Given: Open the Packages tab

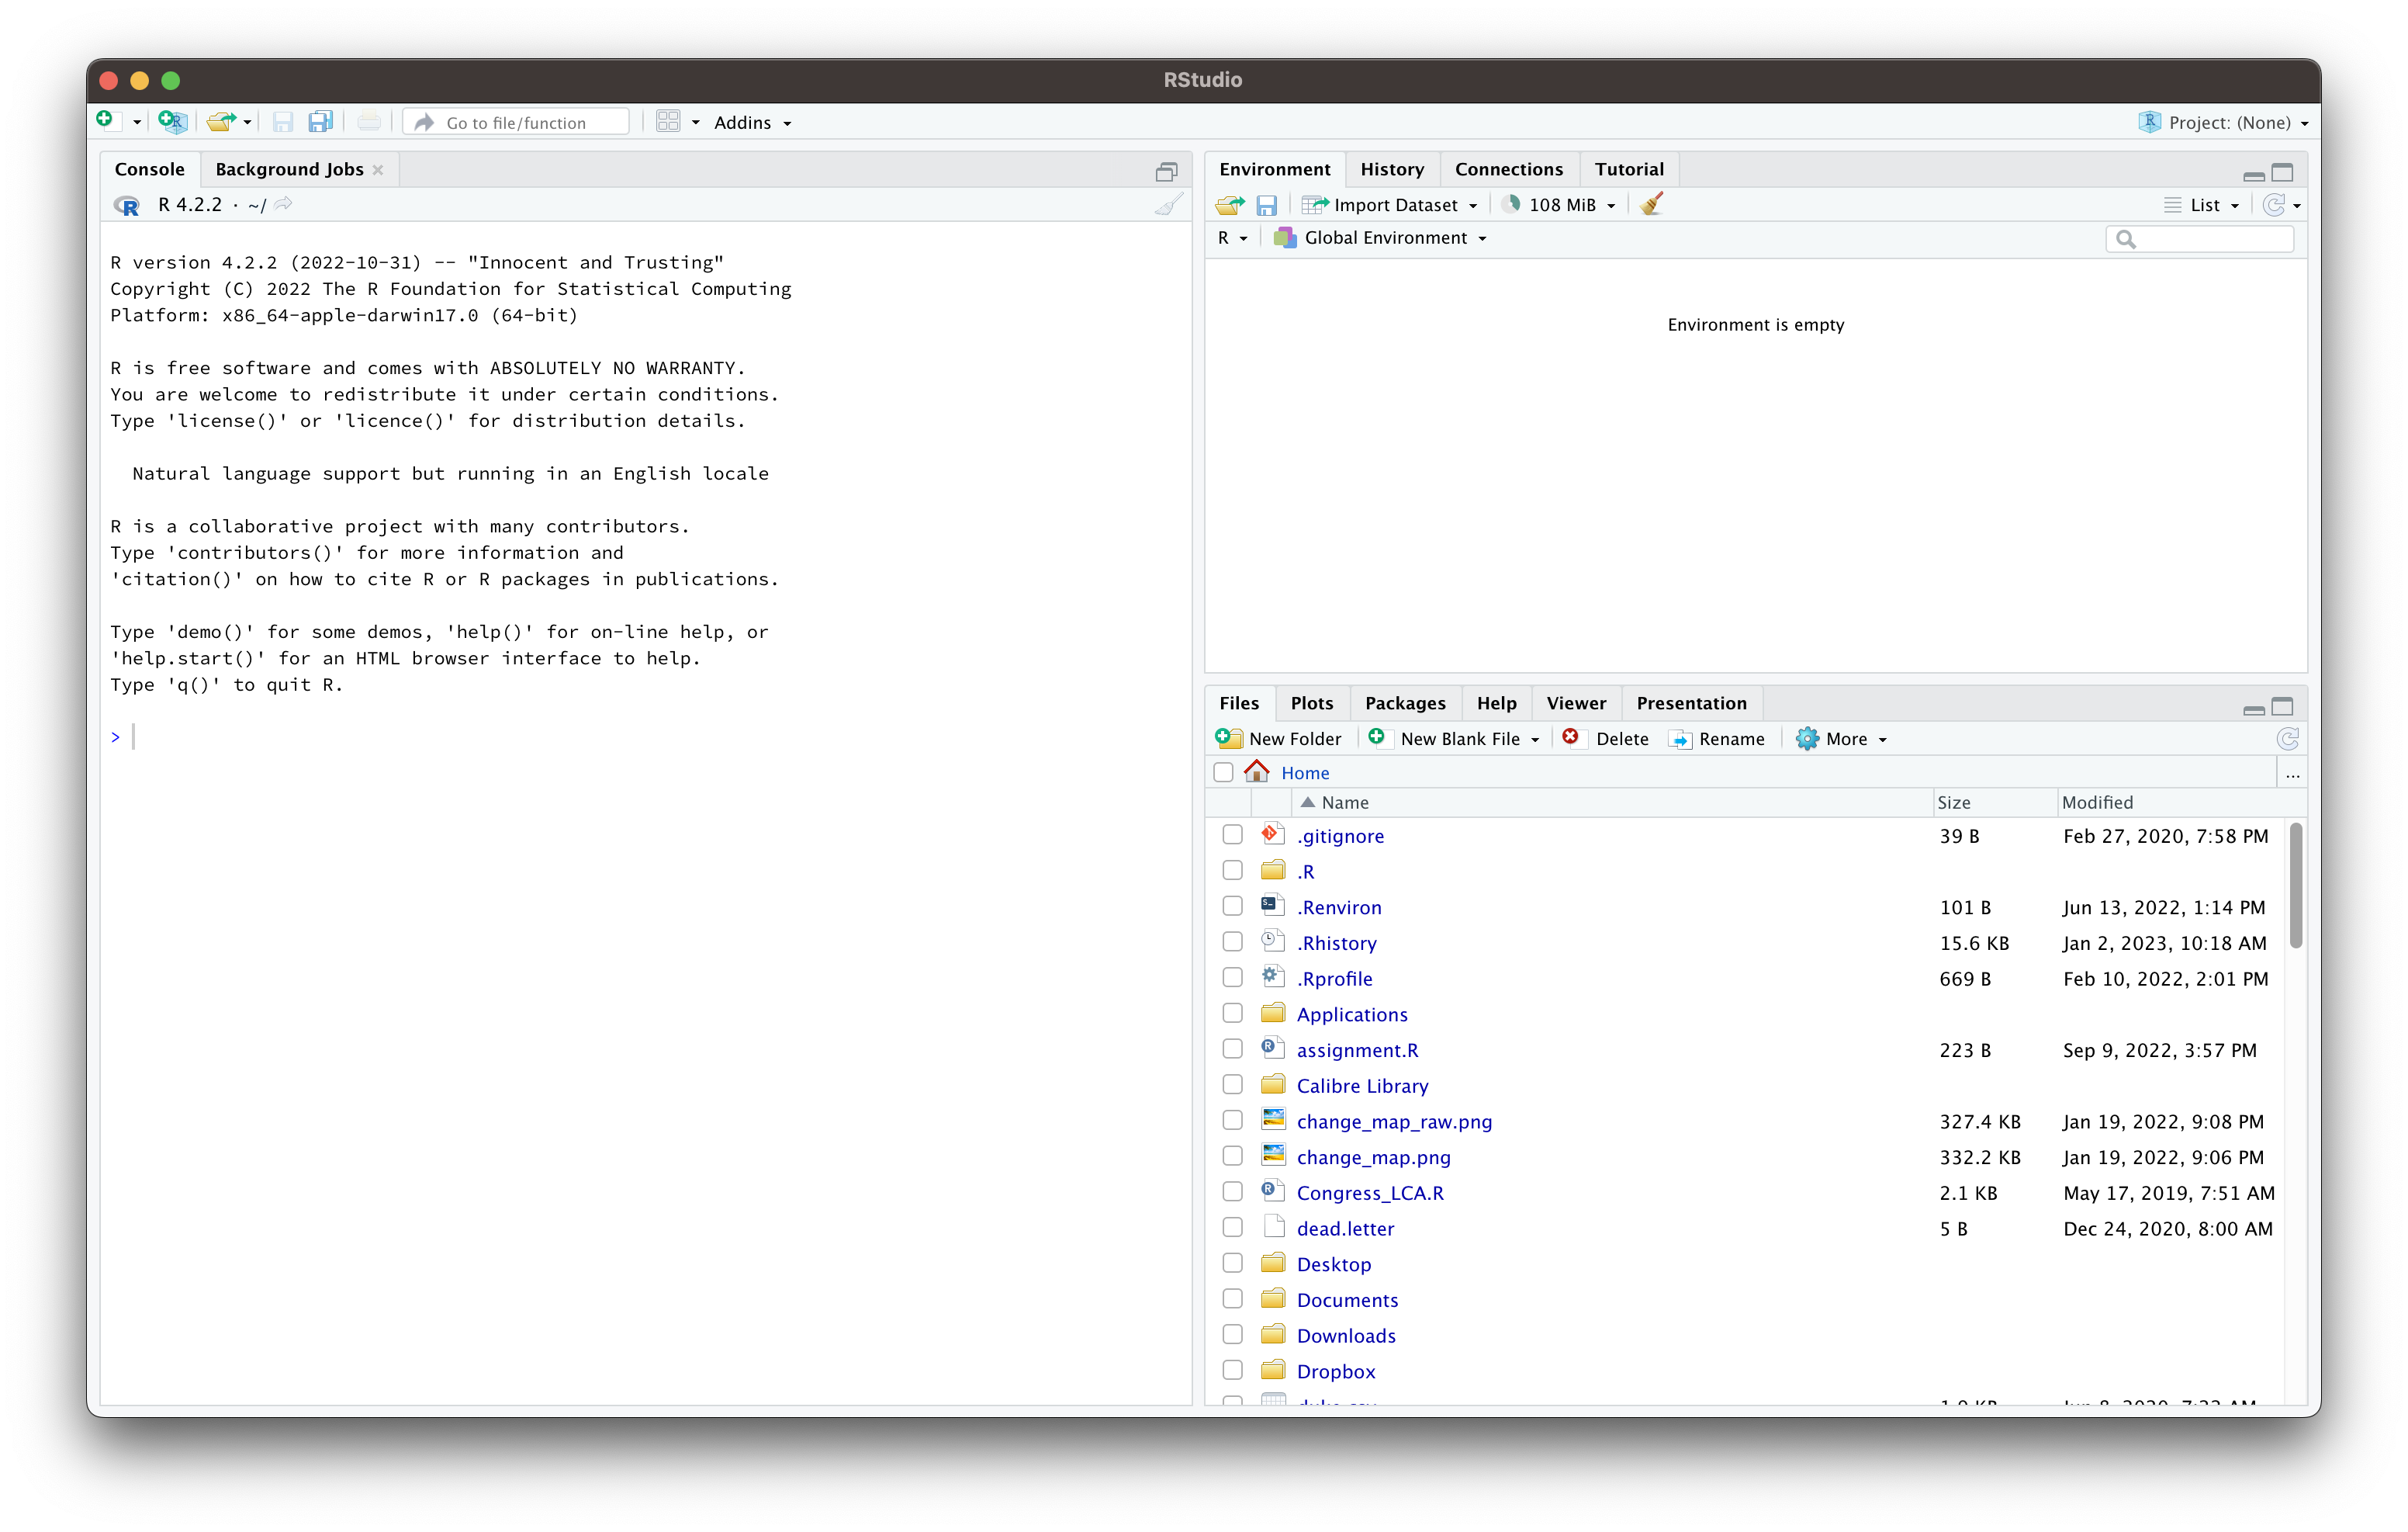Looking at the screenshot, I should 1404,702.
